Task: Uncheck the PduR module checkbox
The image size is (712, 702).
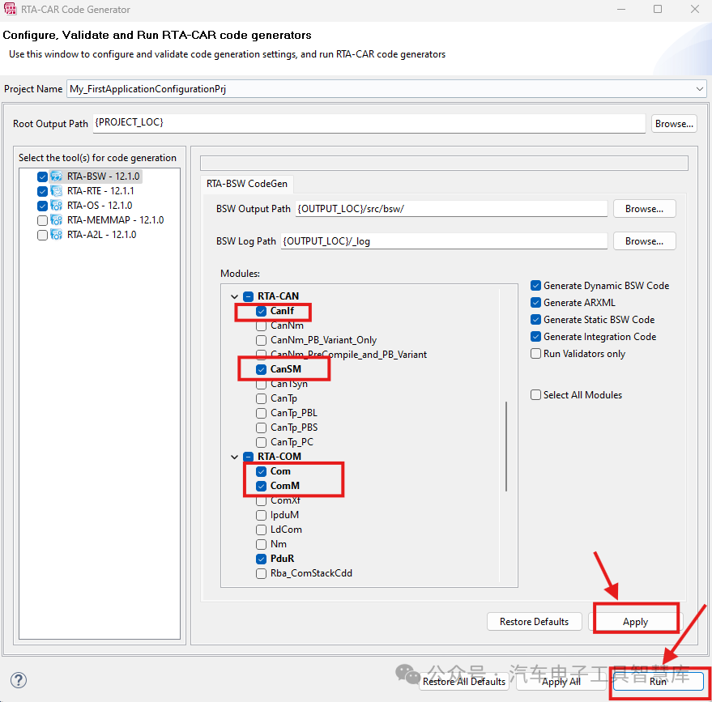Action: 261,559
